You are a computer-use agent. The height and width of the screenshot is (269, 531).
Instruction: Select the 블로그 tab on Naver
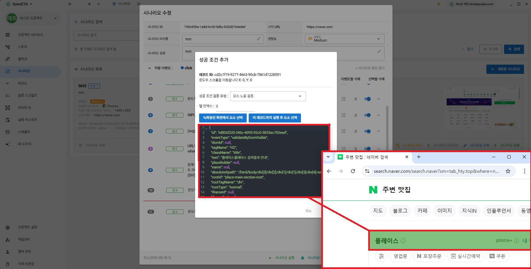click(400, 211)
